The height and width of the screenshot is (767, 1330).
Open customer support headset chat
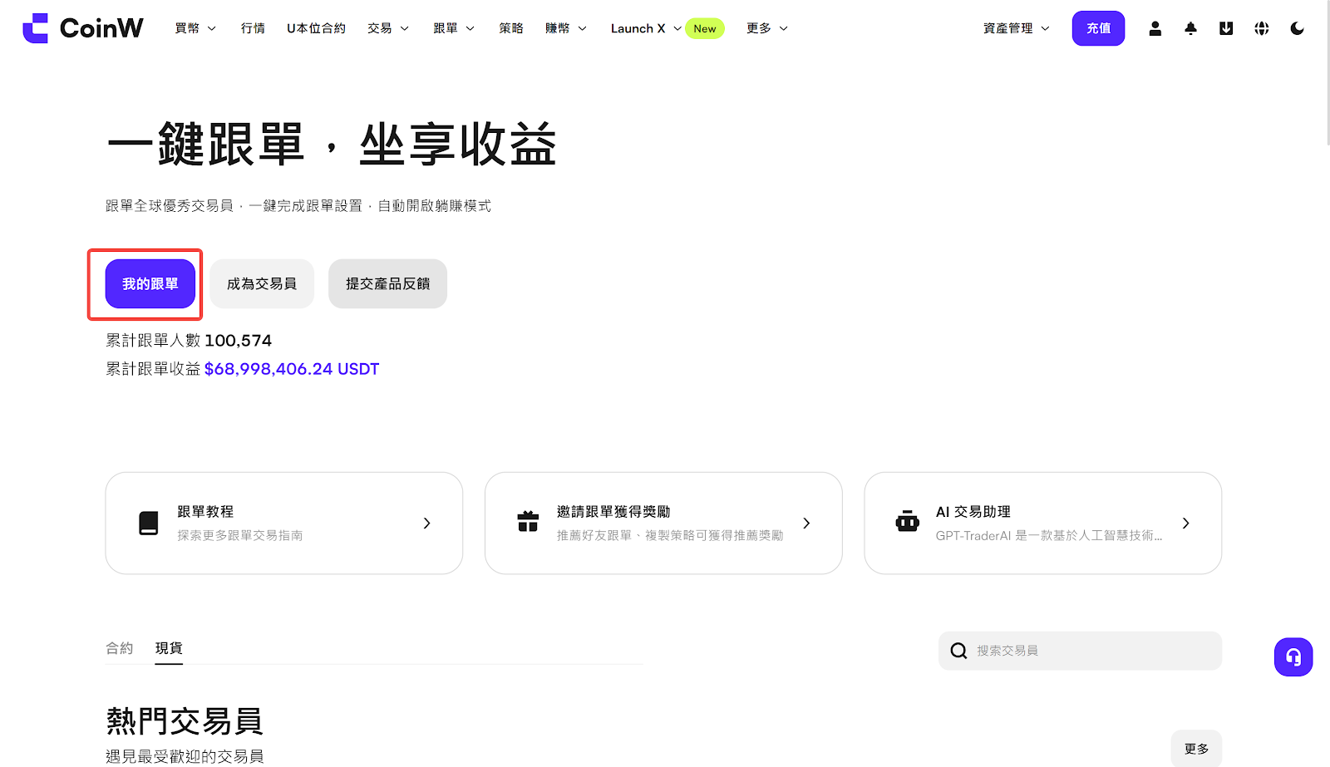click(x=1293, y=657)
